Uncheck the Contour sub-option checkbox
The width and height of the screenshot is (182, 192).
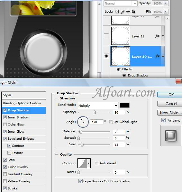pyautogui.click(x=9, y=146)
